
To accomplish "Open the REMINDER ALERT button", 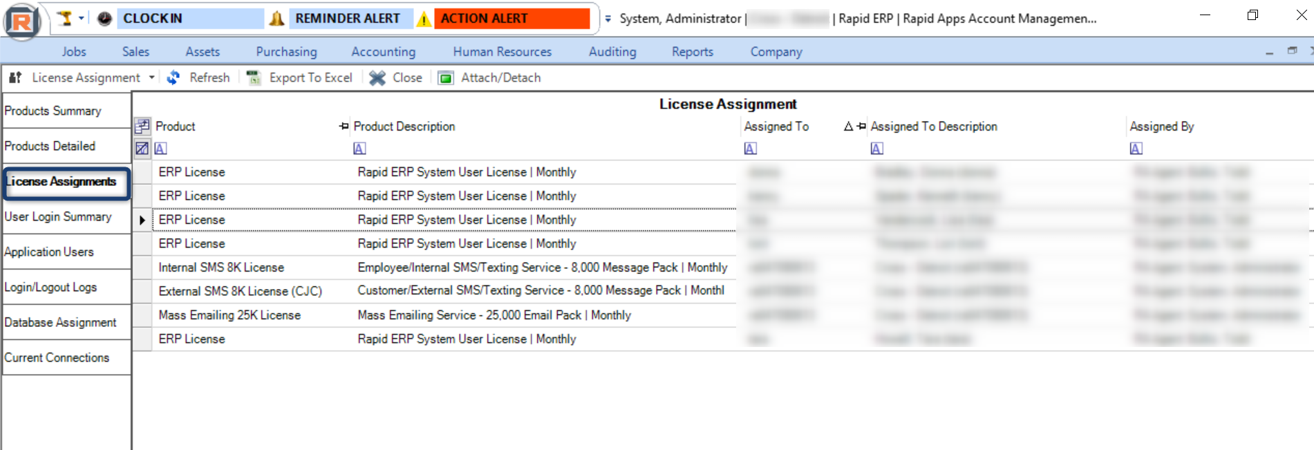I will tap(350, 19).
